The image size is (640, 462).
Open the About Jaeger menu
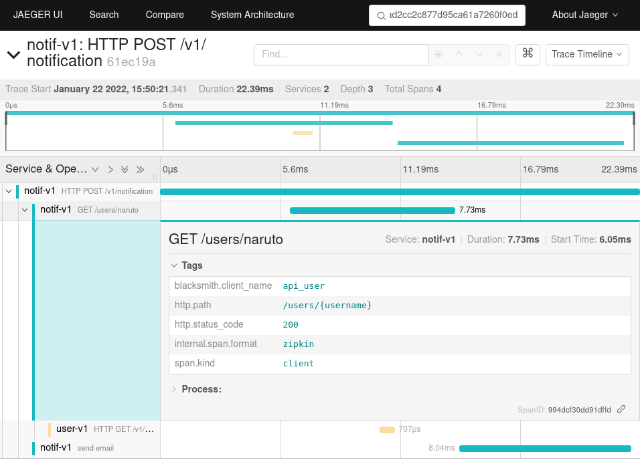pos(585,15)
